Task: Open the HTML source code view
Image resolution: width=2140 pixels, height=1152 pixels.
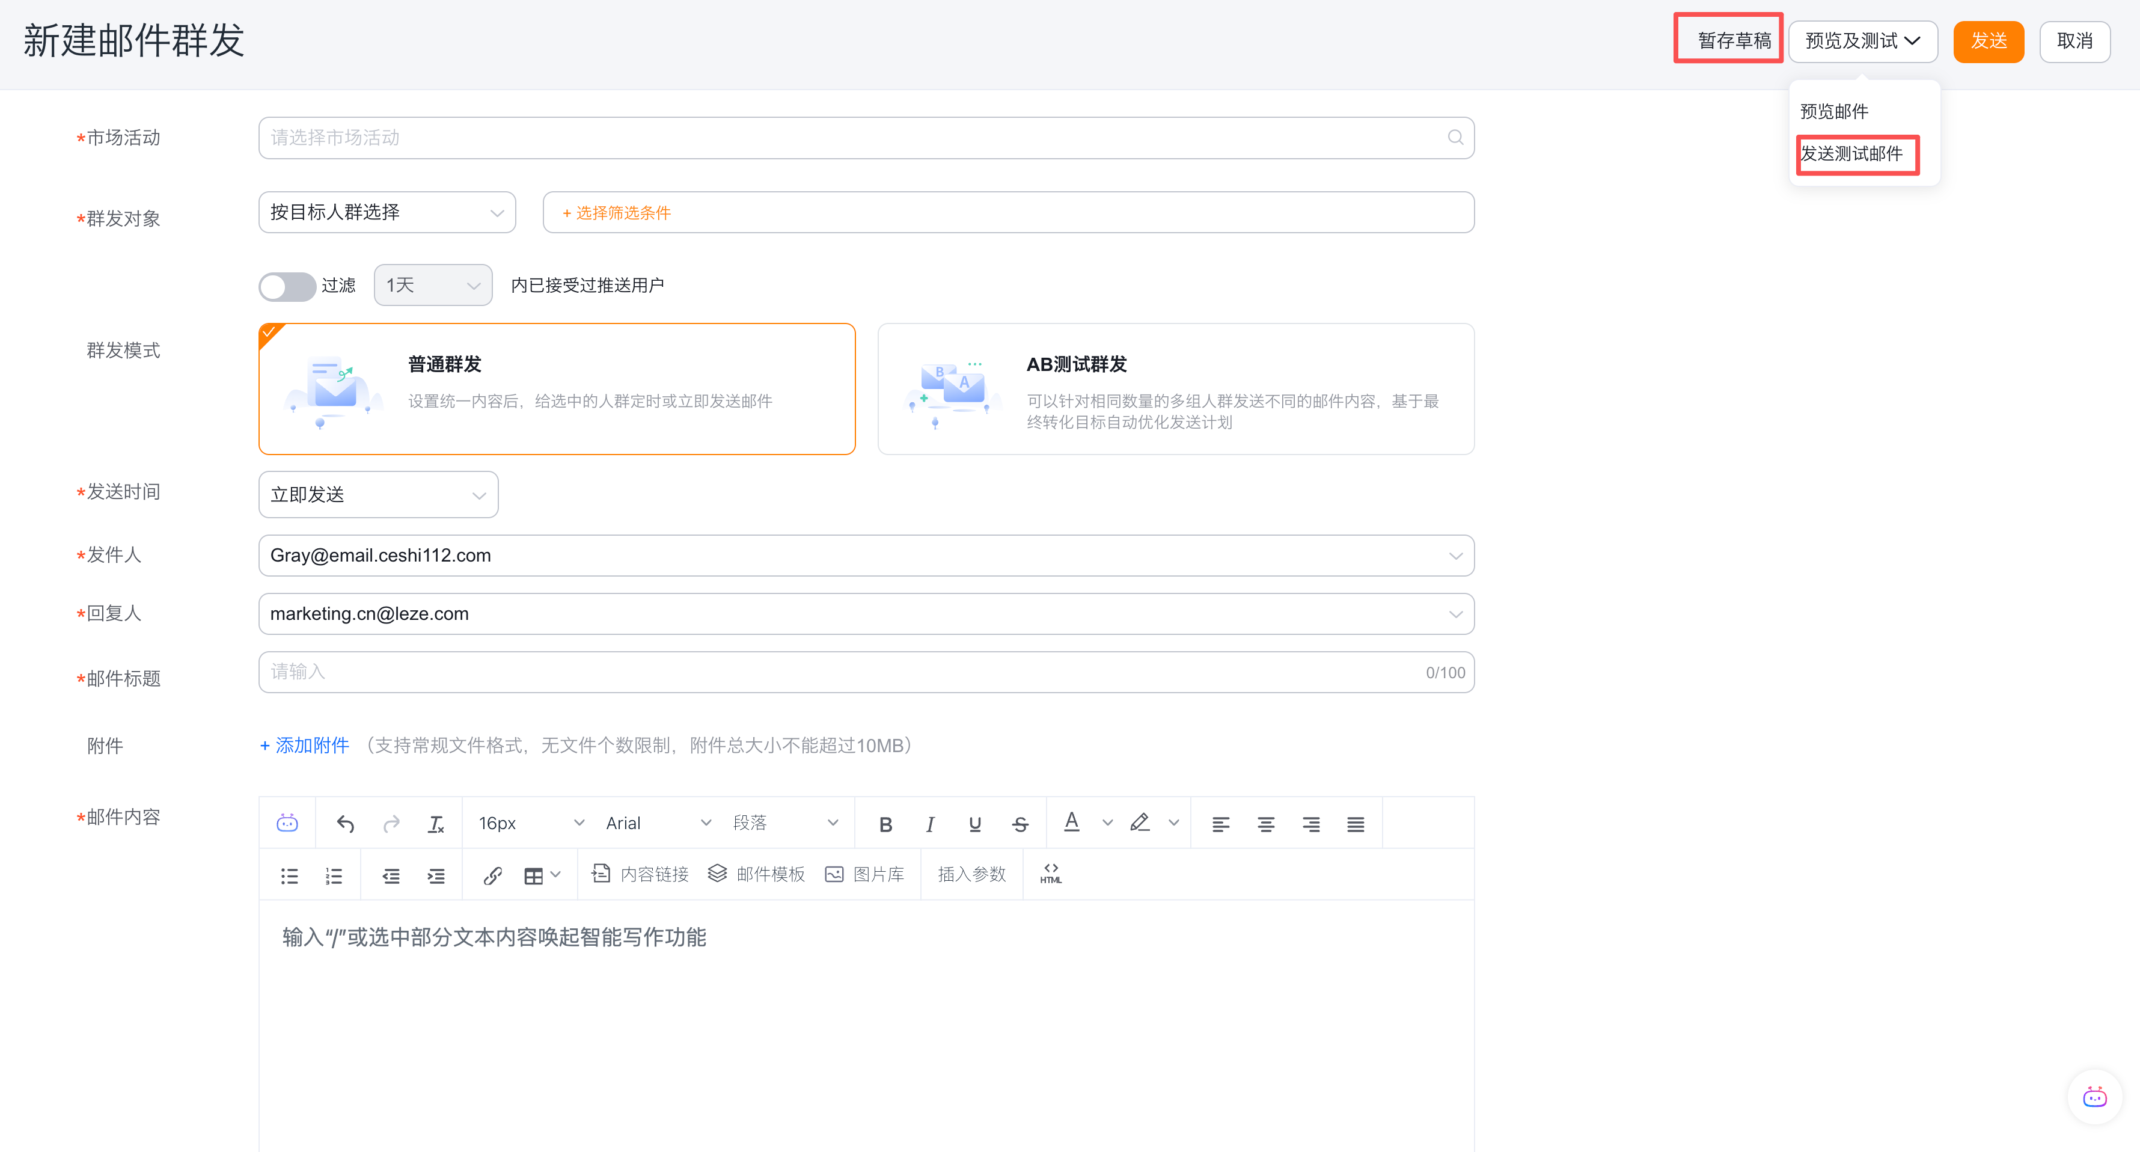Action: click(1050, 874)
